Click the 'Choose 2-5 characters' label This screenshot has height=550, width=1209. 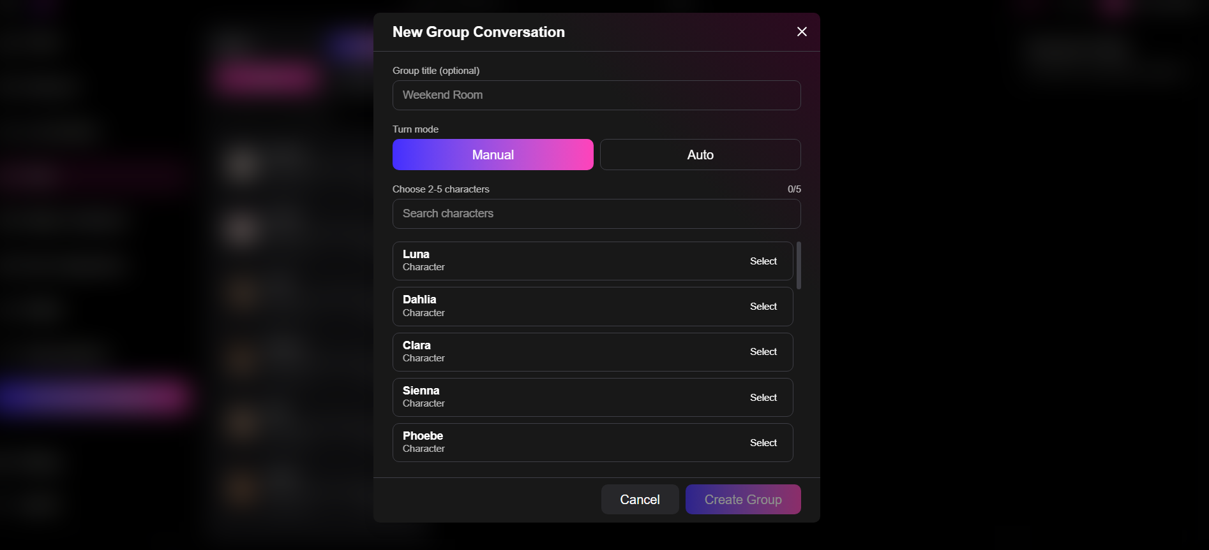pyautogui.click(x=440, y=189)
